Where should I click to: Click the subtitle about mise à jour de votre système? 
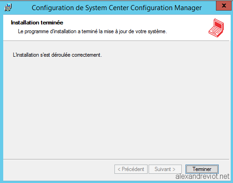pos(92,31)
